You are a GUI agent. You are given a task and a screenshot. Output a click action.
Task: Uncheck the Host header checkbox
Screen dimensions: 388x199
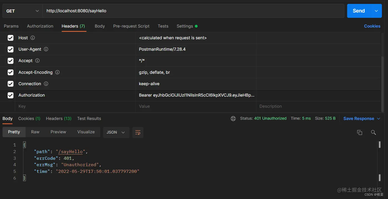click(11, 38)
